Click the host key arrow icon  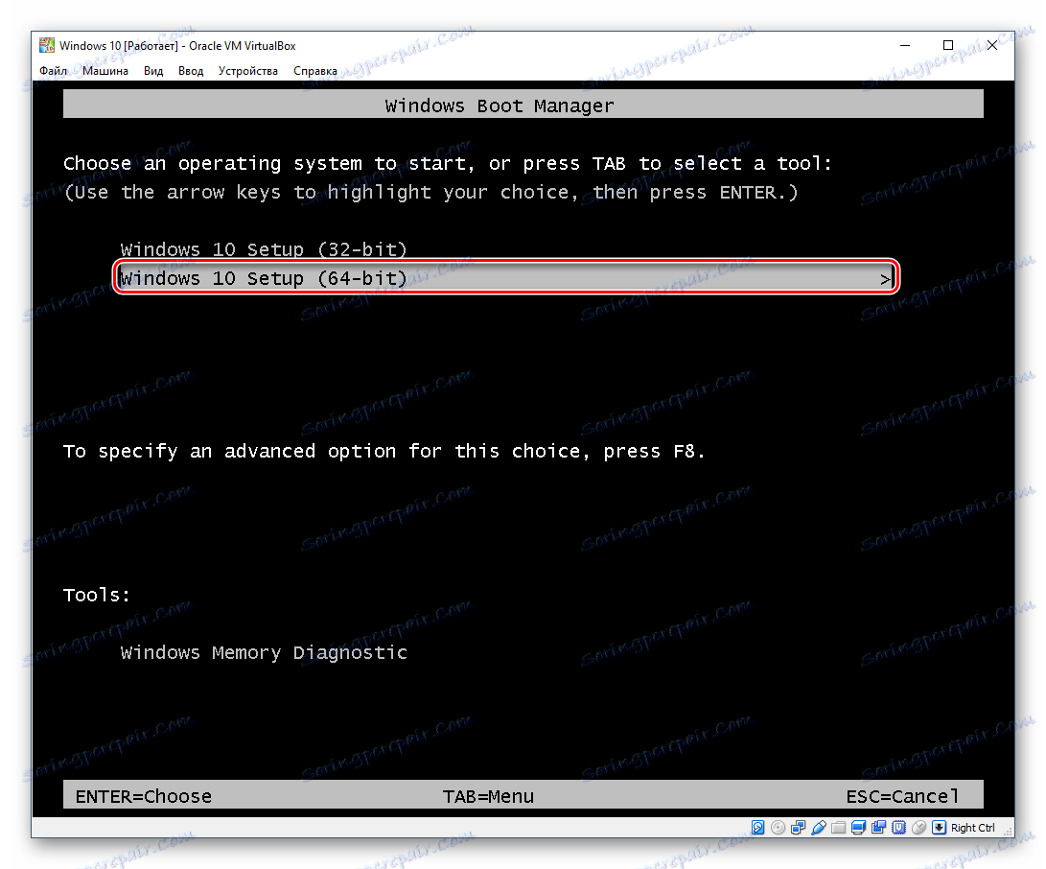click(x=940, y=828)
